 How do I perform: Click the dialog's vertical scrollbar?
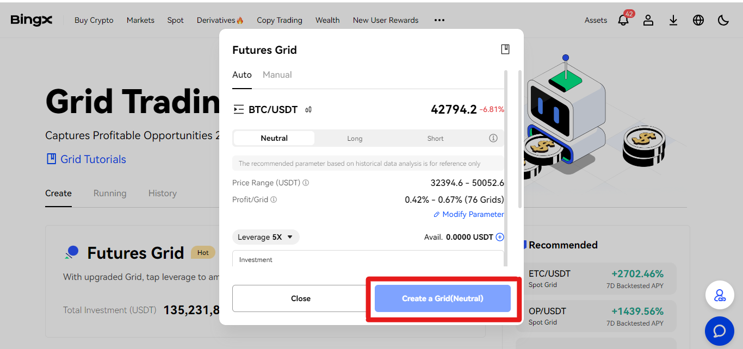[519, 139]
